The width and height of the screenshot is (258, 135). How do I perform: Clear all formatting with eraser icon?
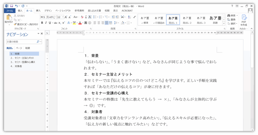82,17
